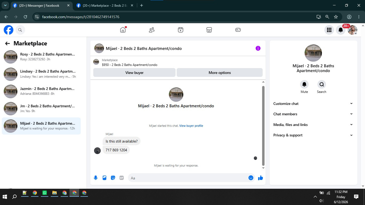This screenshot has height=205, width=365.
Task: Click the message input field
Action: [188, 178]
